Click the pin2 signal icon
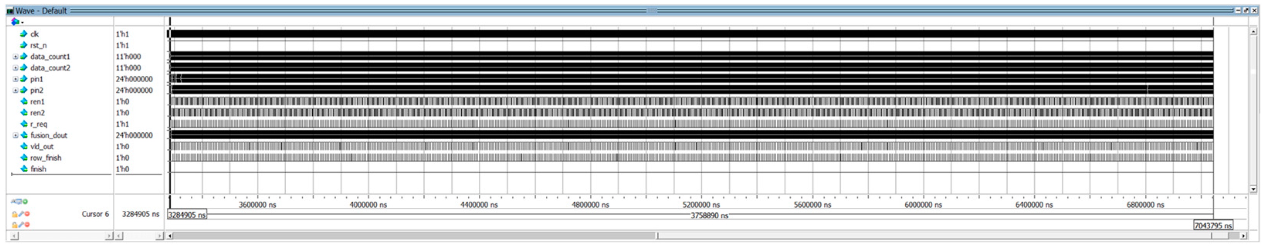 click(x=24, y=90)
